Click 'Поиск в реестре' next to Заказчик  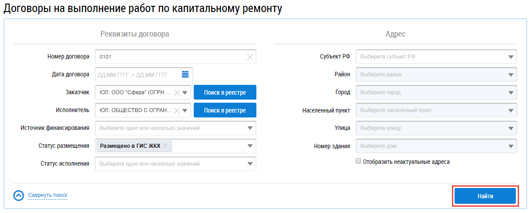click(x=225, y=92)
